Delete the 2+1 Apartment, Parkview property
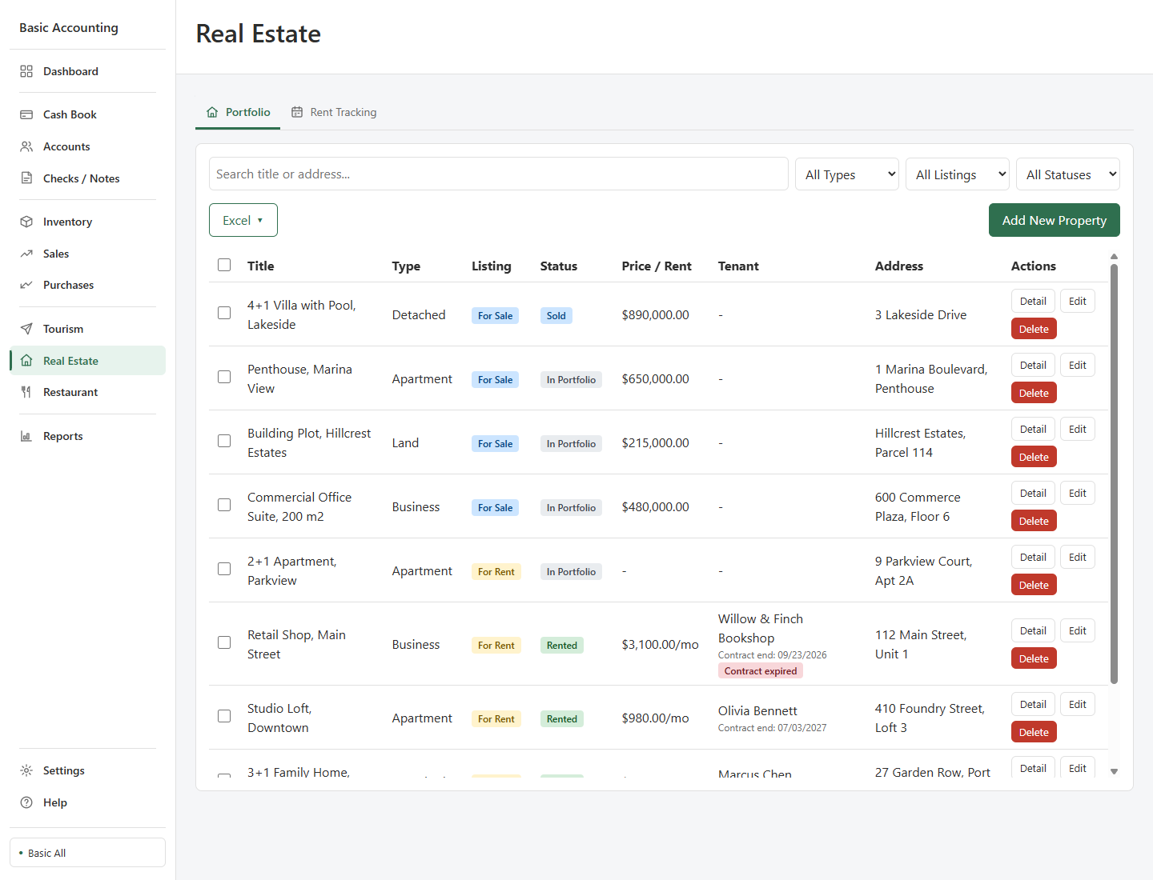 pos(1034,585)
